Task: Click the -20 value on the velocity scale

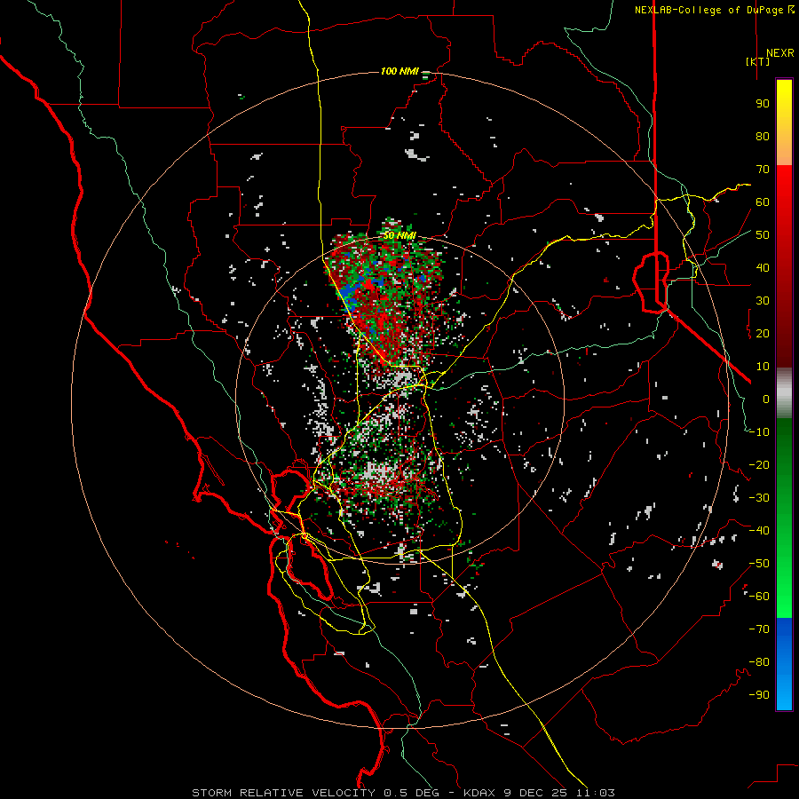Action: (759, 464)
